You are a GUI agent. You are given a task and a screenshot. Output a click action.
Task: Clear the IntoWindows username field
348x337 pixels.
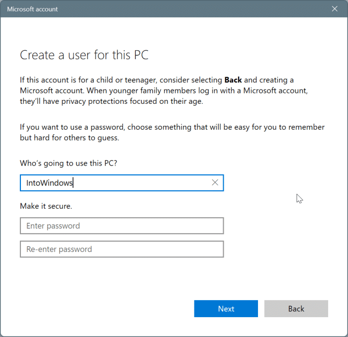tap(215, 182)
